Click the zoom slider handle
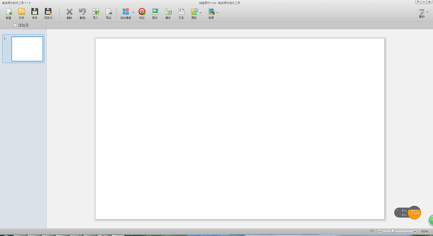 click(393, 231)
